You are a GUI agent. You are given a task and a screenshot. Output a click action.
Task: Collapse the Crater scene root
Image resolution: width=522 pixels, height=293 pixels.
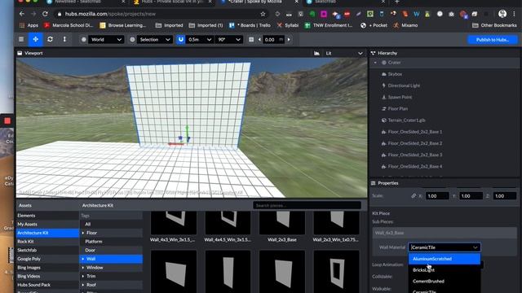click(375, 63)
